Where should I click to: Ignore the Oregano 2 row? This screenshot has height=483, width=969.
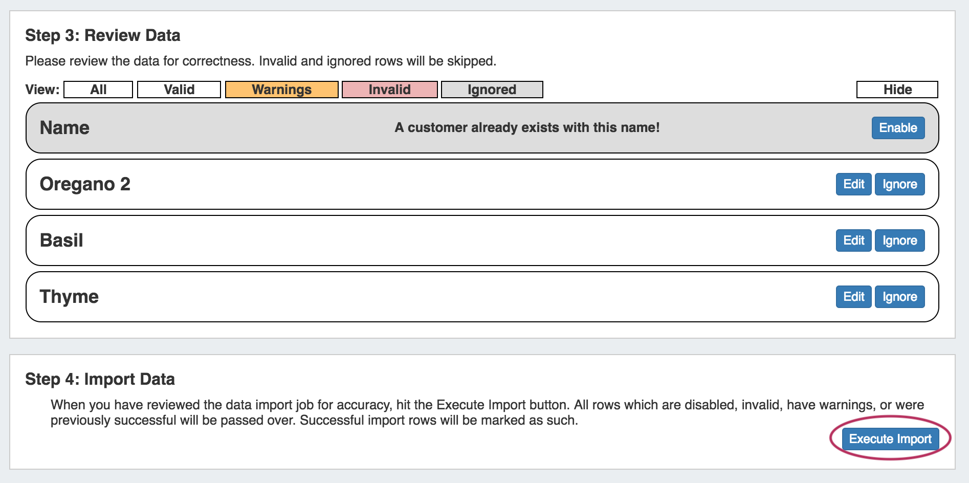pos(899,184)
